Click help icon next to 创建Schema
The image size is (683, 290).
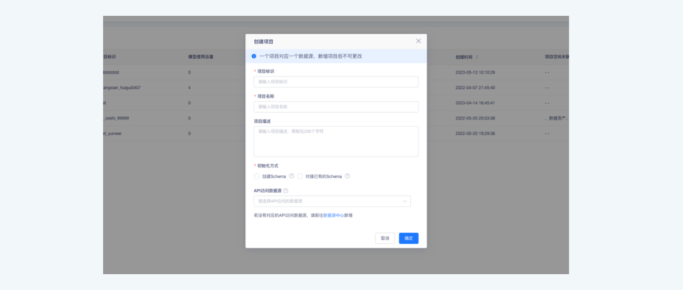click(292, 176)
